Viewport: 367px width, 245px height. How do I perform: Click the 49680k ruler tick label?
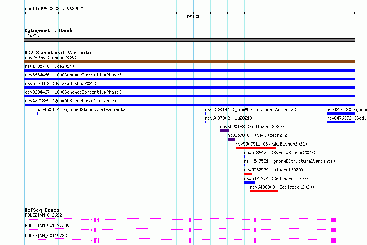[x=193, y=16]
